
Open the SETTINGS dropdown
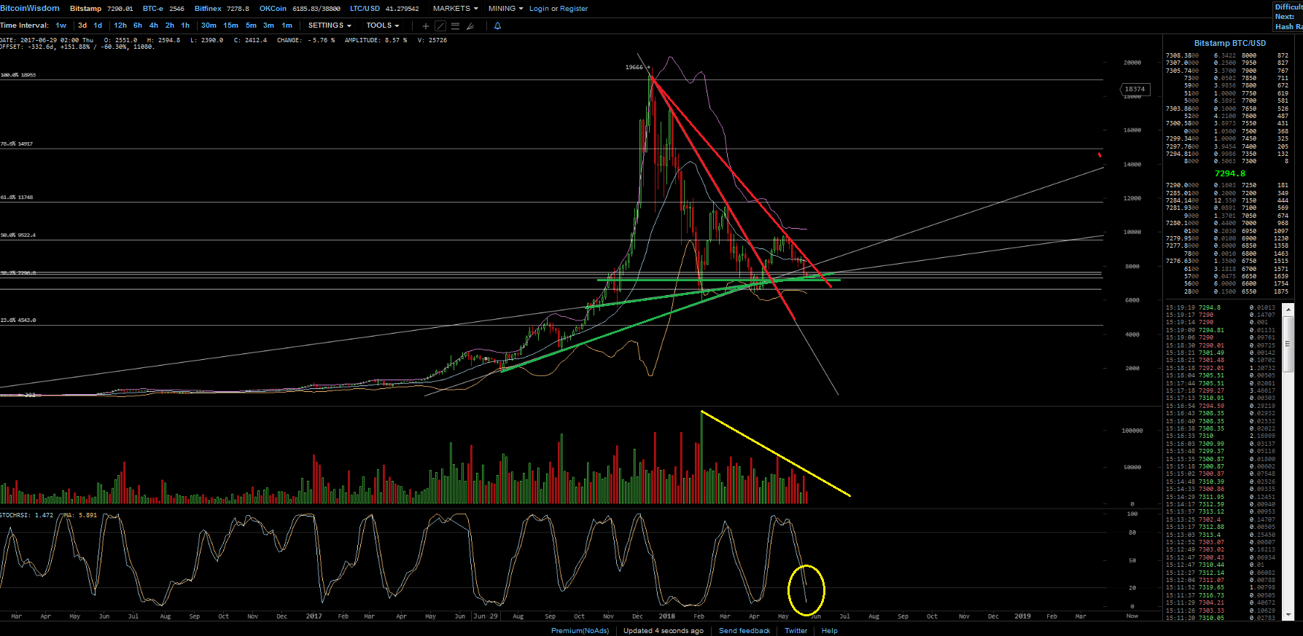[x=330, y=25]
